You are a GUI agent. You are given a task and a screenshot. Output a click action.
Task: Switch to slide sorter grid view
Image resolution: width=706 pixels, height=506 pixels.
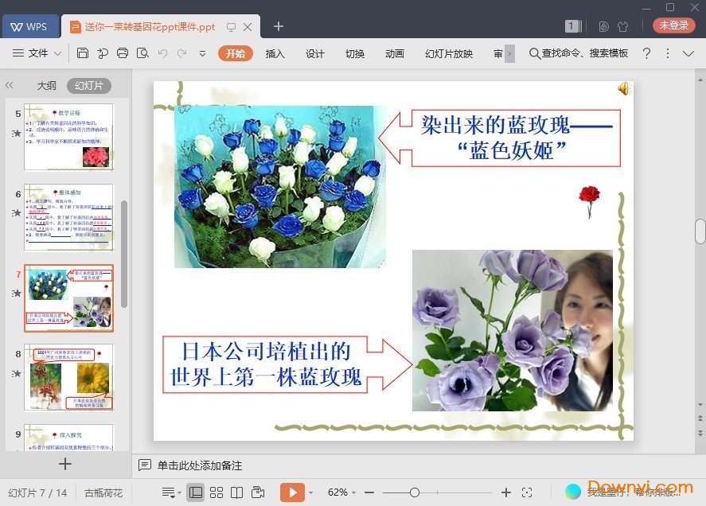[x=216, y=492]
